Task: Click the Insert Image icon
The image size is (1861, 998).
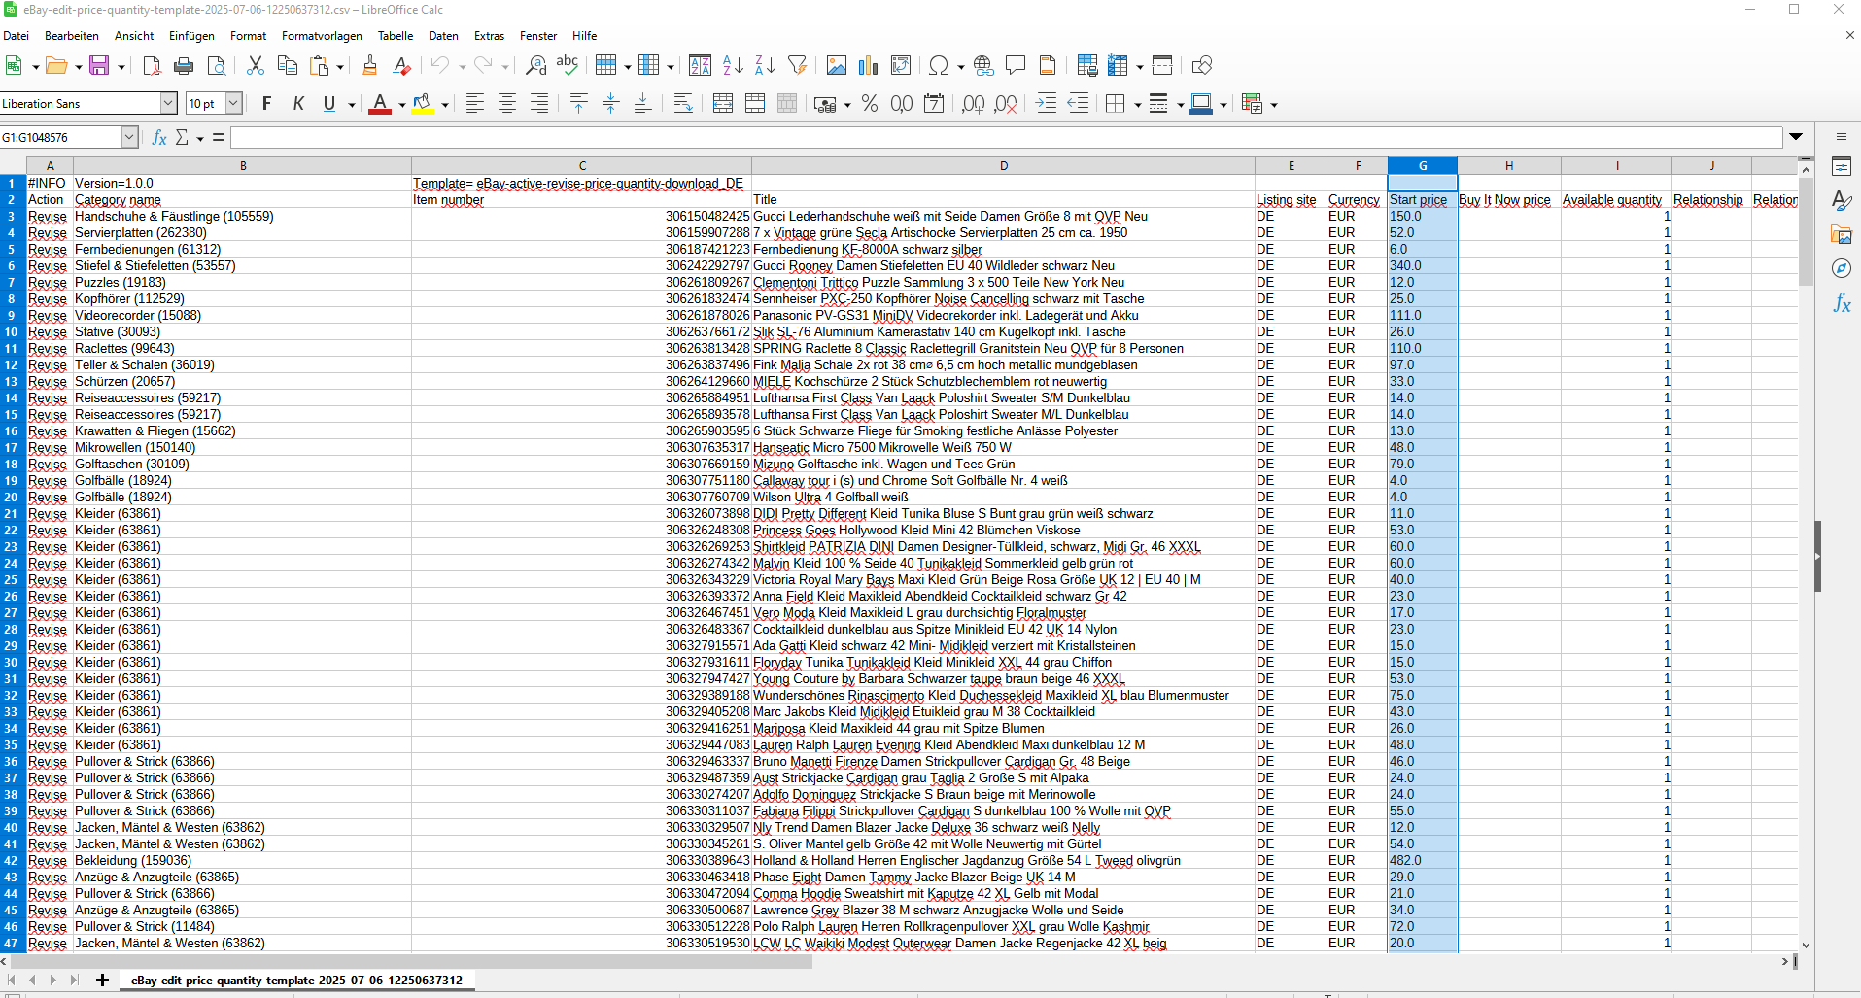Action: (836, 65)
